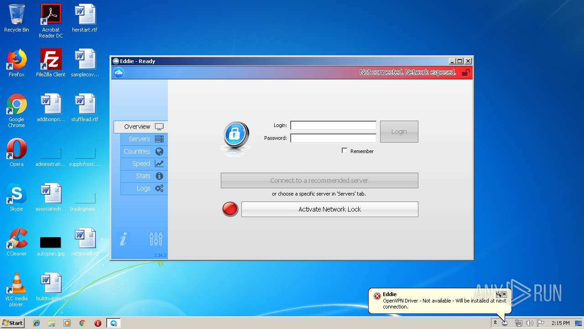The height and width of the screenshot is (329, 584).
Task: Click Eddie taskbar button
Action: 114,323
